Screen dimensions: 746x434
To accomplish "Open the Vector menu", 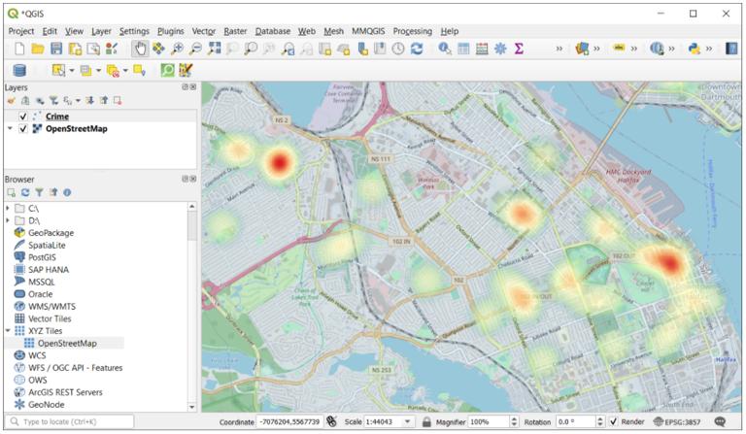I will click(x=204, y=31).
